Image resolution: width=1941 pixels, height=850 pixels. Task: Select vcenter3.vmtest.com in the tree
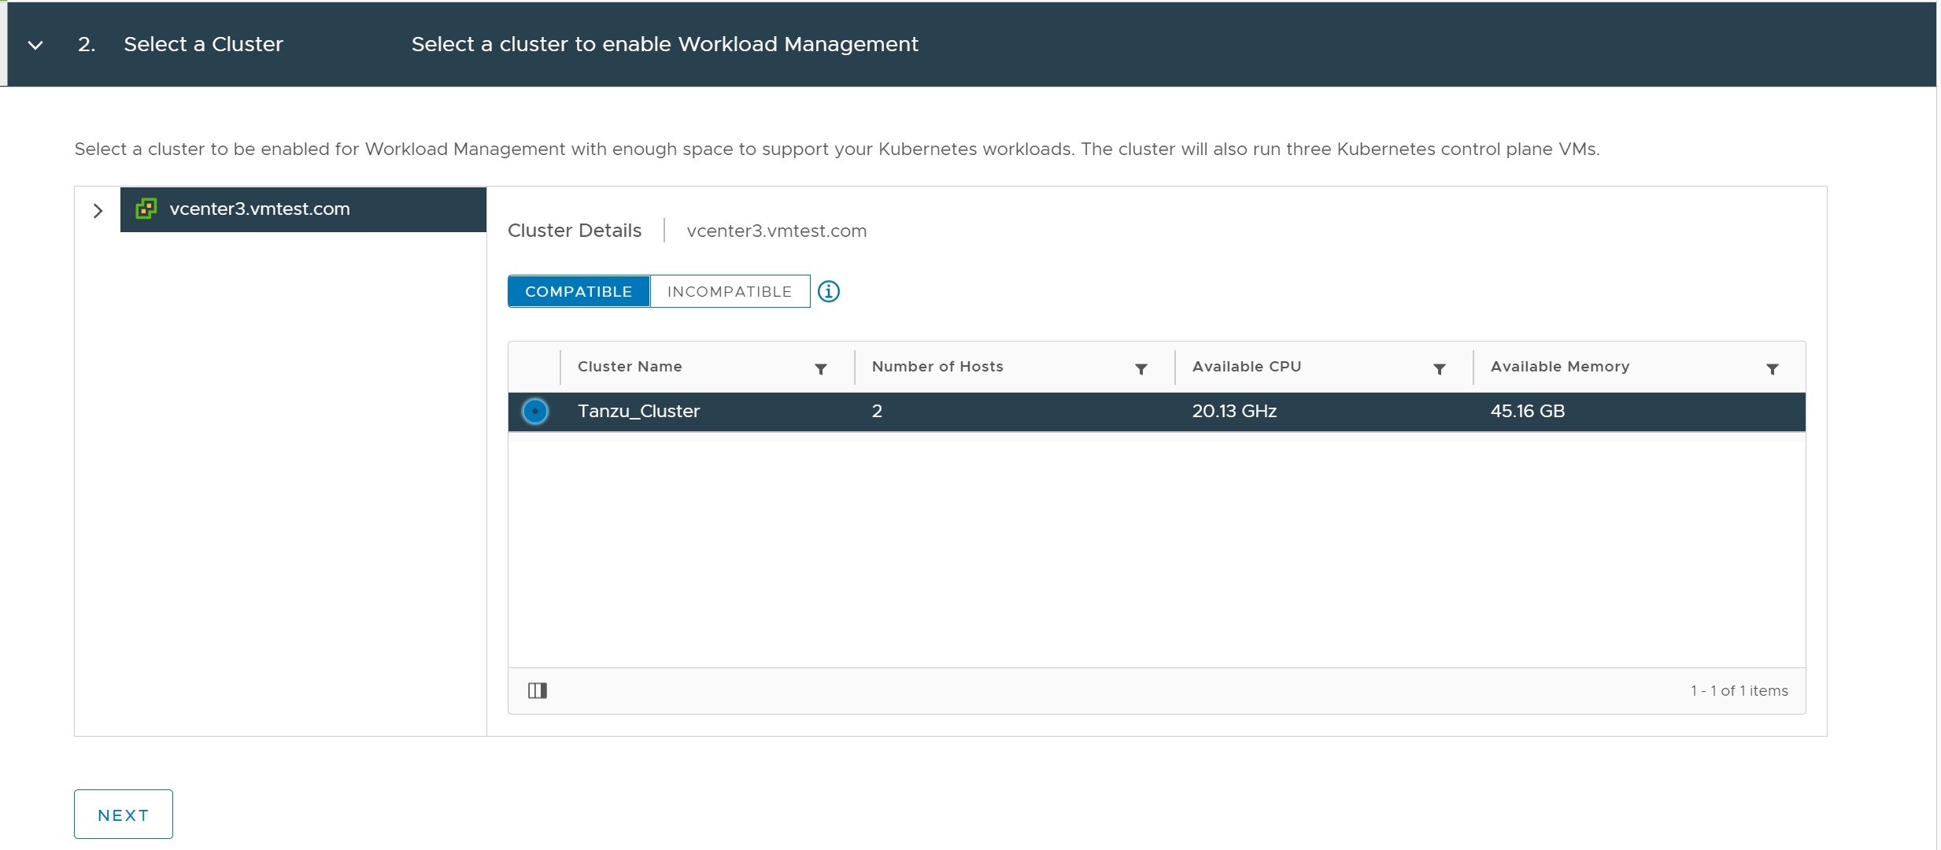260,209
